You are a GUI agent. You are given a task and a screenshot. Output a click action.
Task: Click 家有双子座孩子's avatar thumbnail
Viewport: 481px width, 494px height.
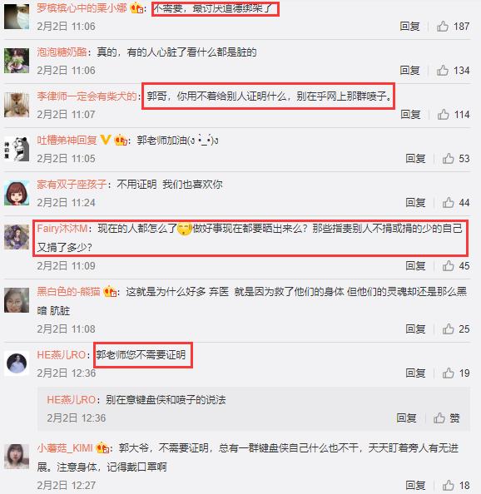tap(17, 193)
